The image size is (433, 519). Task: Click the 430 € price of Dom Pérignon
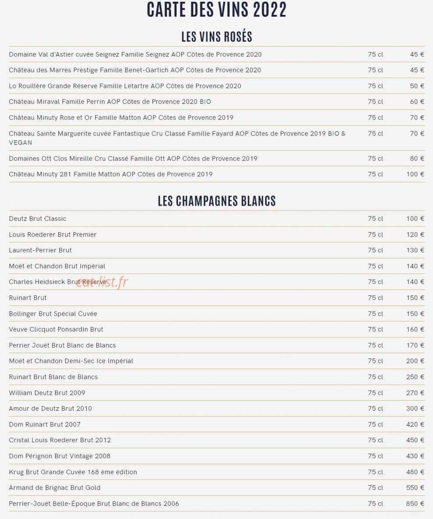415,456
